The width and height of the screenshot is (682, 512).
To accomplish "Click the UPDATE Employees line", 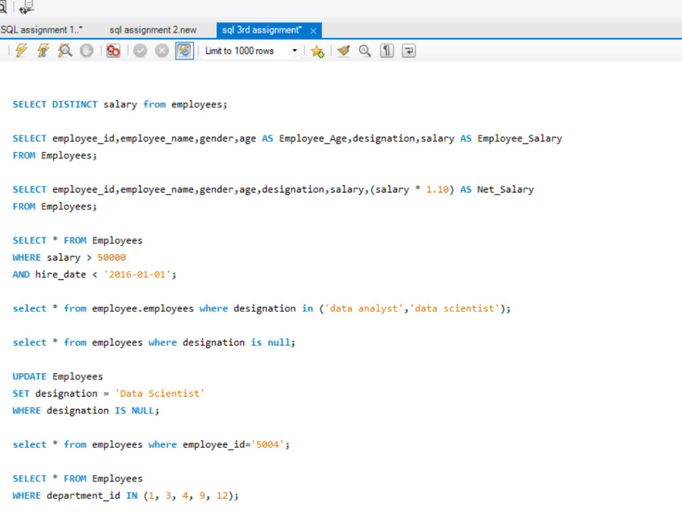I will click(x=57, y=377).
